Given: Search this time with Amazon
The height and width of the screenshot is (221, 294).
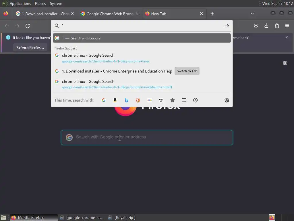Looking at the screenshot, I should [x=115, y=100].
